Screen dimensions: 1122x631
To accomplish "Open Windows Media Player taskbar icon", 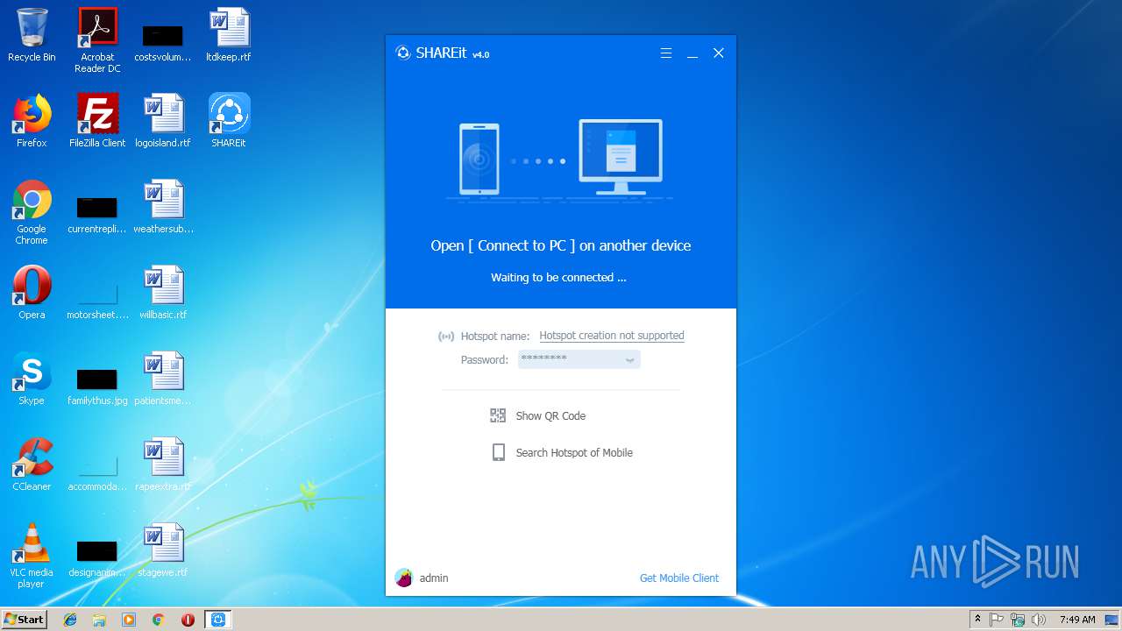I will click(x=129, y=620).
